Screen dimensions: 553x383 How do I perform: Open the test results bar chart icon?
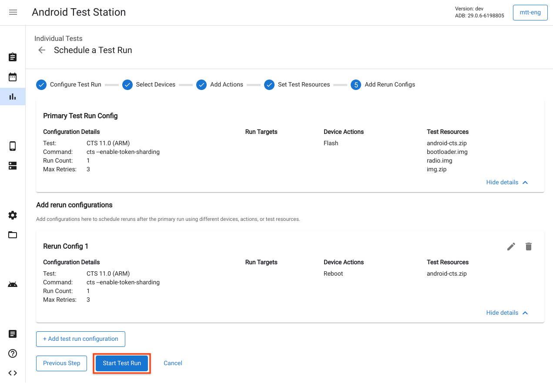(x=13, y=97)
